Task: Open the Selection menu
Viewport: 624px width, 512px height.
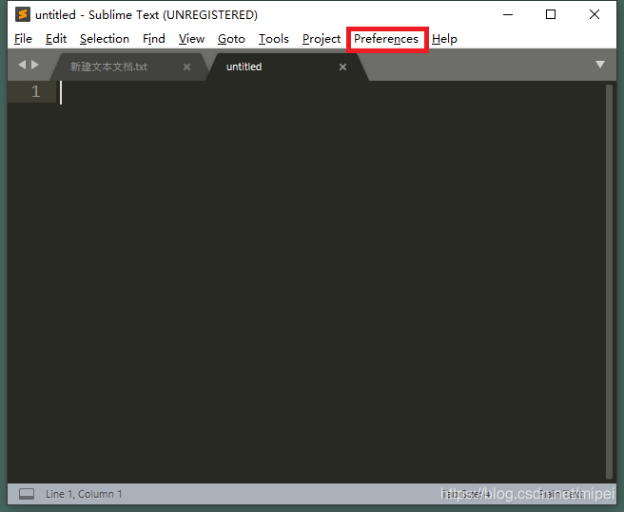Action: tap(105, 39)
